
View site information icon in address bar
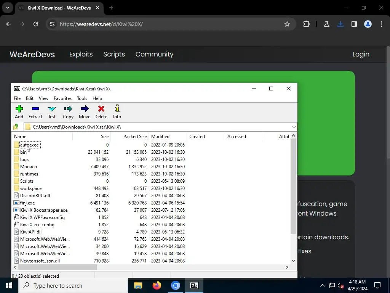pos(52,24)
